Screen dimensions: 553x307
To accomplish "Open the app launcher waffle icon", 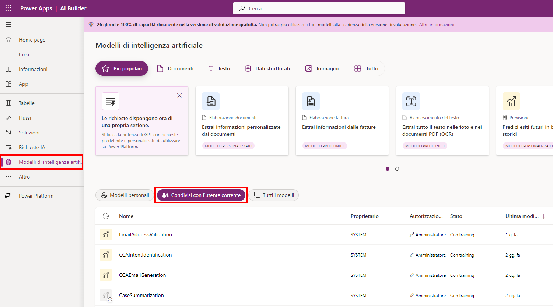I will pos(8,8).
